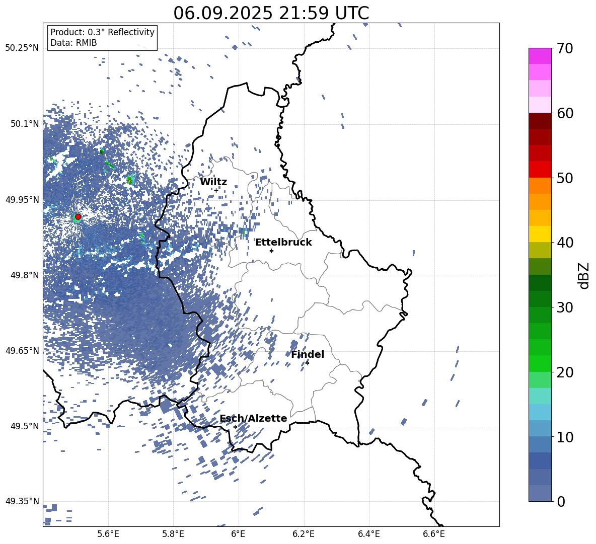Select the Findel station label
Viewport: 596px width, 544px height.
click(308, 354)
